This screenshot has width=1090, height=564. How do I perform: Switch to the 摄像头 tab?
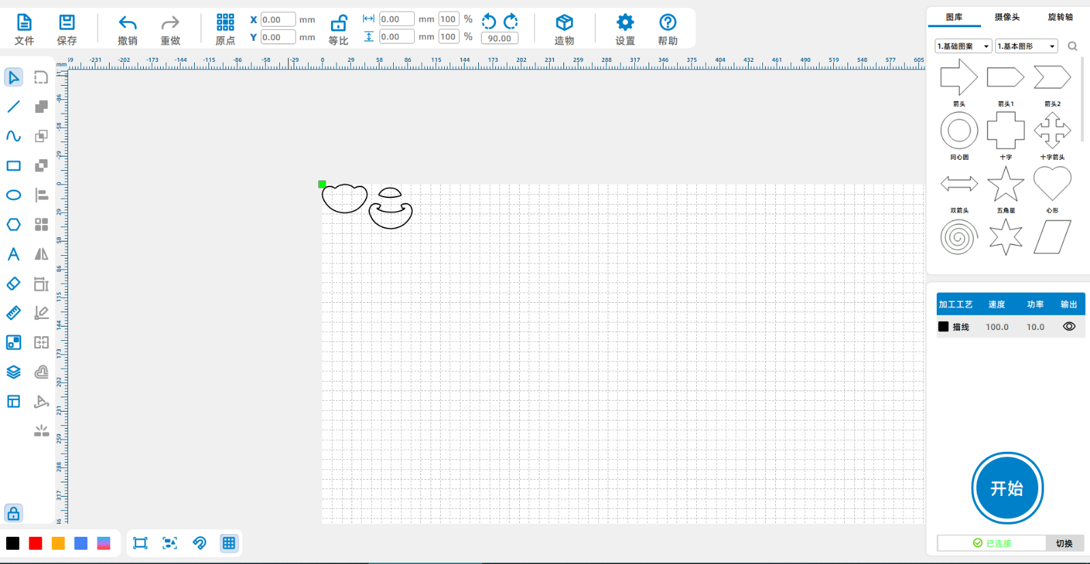coord(1007,17)
